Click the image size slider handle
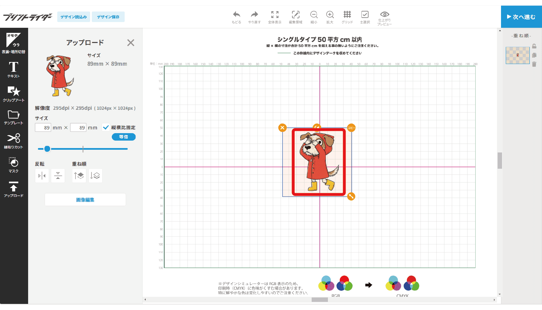 pyautogui.click(x=47, y=149)
